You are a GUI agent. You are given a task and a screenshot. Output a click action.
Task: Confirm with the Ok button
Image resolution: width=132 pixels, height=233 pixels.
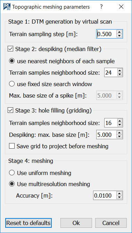(76, 223)
